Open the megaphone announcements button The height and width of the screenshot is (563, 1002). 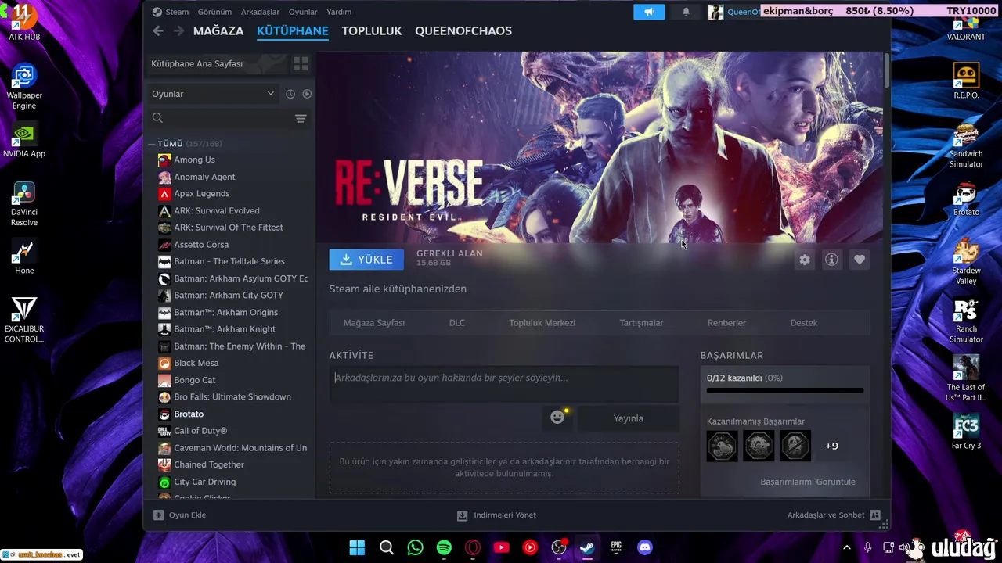649,12
